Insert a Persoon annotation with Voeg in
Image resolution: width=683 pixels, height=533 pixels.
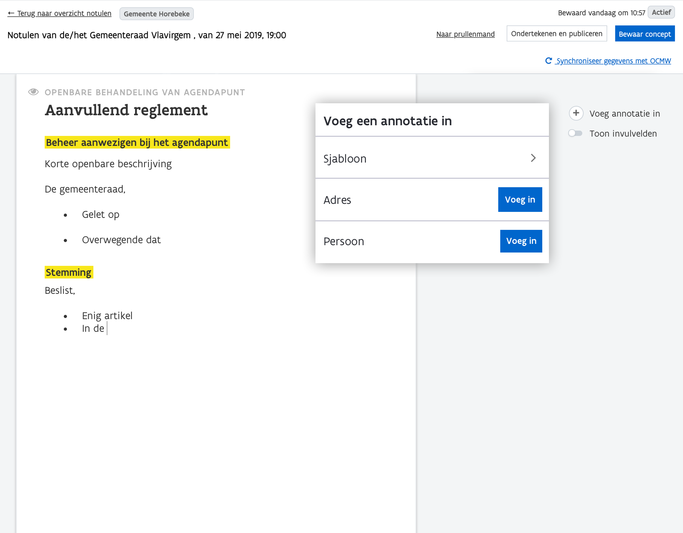521,241
